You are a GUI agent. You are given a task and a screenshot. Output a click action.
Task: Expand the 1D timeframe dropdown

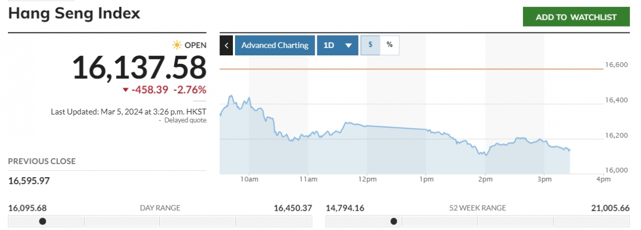tap(337, 45)
